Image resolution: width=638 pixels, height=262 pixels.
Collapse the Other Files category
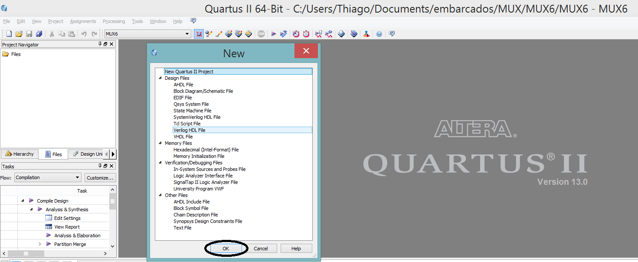160,195
